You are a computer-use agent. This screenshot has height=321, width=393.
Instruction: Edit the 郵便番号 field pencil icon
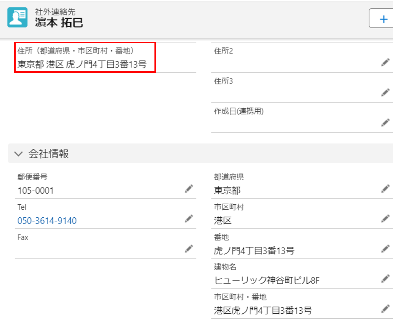pyautogui.click(x=188, y=189)
